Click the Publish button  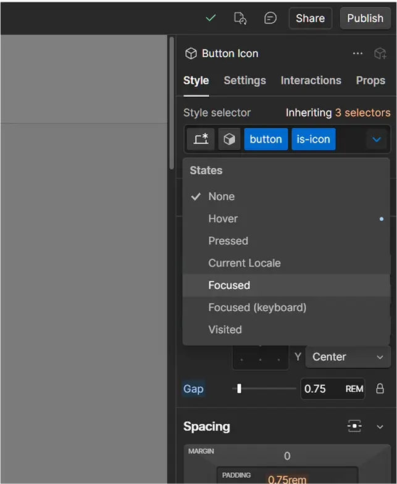[365, 18]
